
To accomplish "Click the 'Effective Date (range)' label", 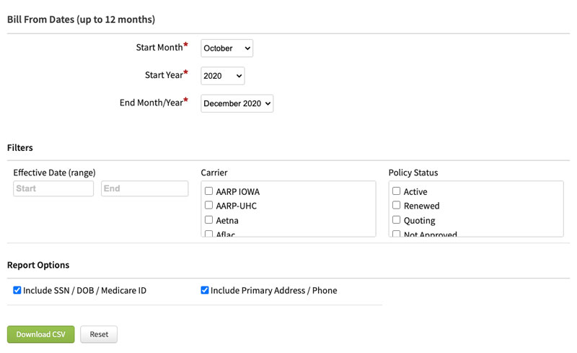I will pyautogui.click(x=55, y=173).
